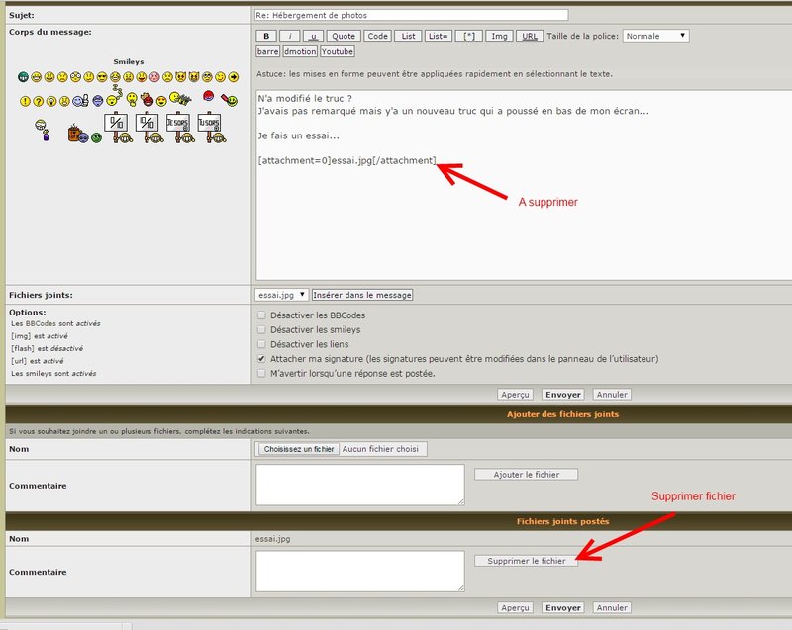This screenshot has height=630, width=792.
Task: Click the Youtube BBCode button
Action: [337, 51]
